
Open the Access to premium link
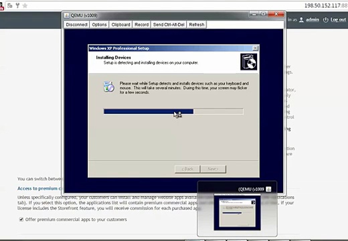pyautogui.click(x=39, y=188)
